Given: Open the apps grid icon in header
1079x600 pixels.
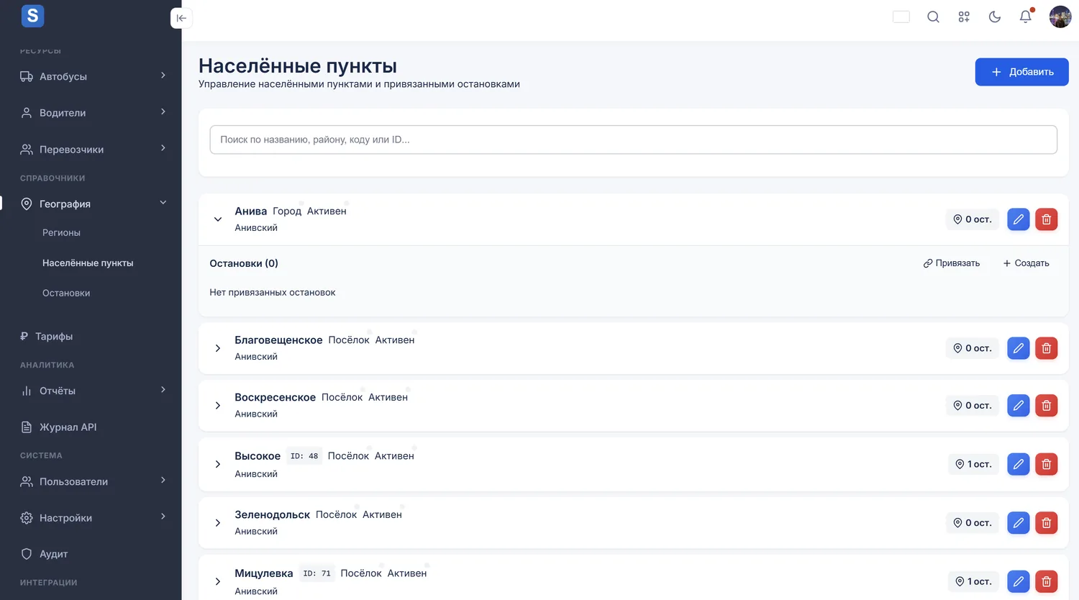Looking at the screenshot, I should point(964,17).
